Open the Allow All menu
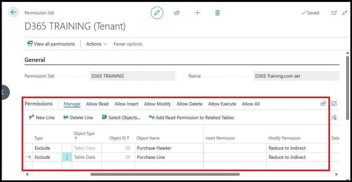Viewport: 352px width, 182px height. 251,104
